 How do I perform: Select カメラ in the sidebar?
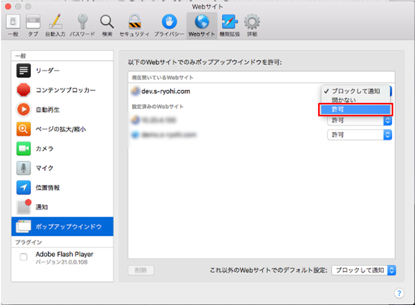(63, 149)
